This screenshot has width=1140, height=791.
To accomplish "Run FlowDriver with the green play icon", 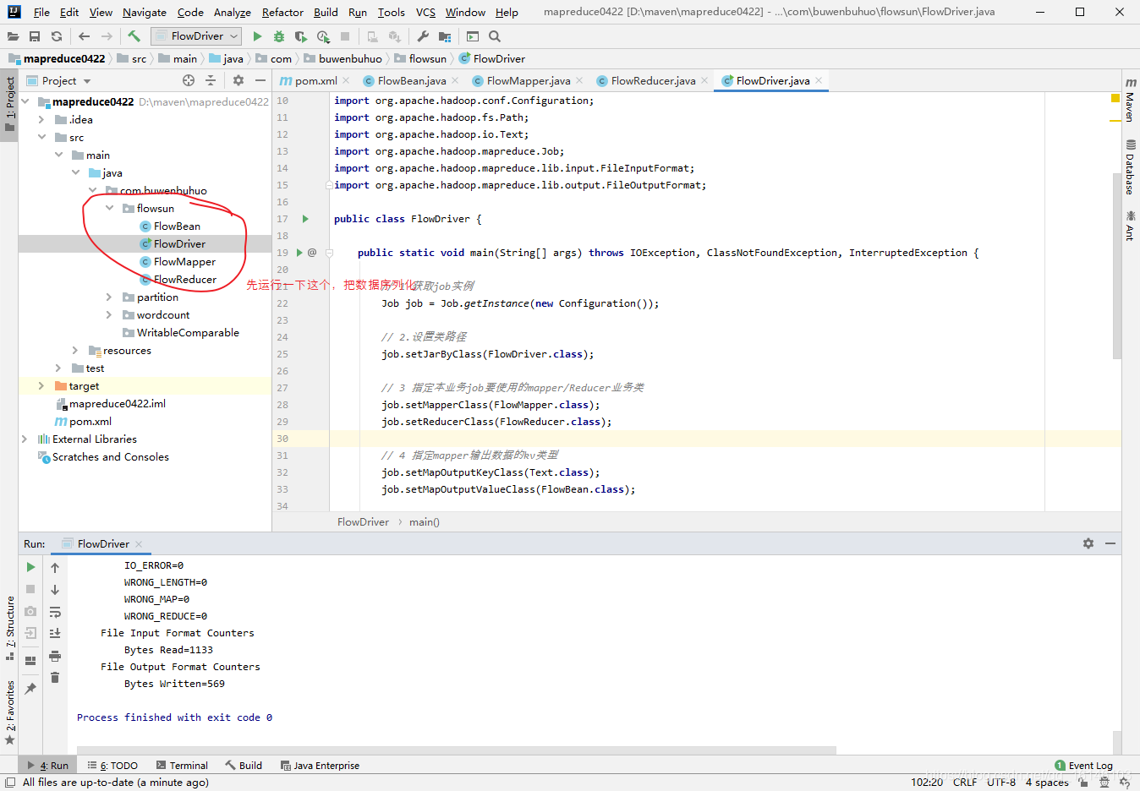I will coord(257,36).
